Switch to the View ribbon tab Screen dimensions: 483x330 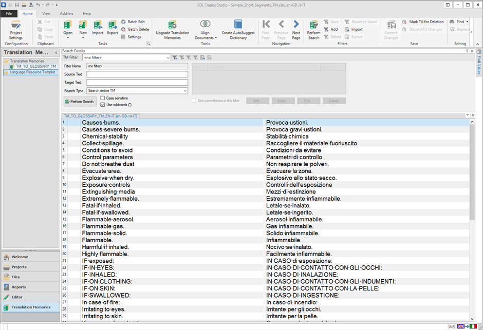(46, 13)
